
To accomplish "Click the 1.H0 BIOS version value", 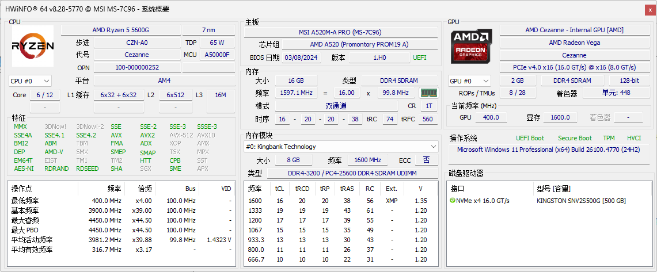I will pyautogui.click(x=379, y=58).
